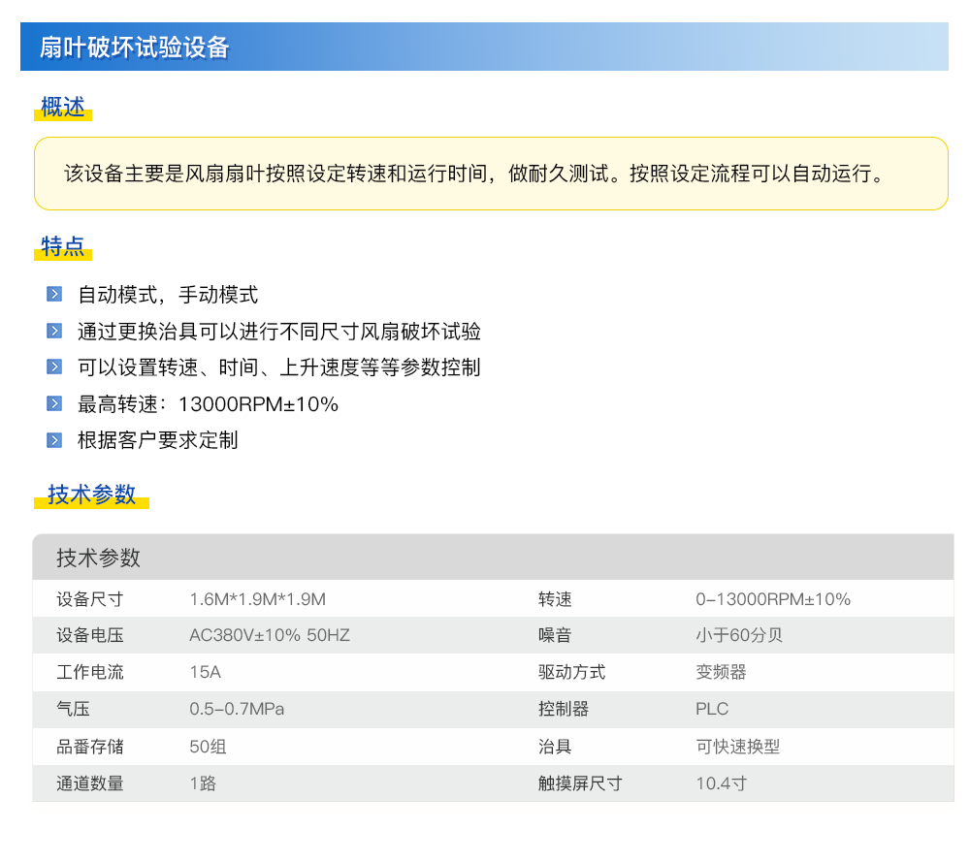Screen dimensions: 970x862
Task: Click the arrow bullet beside 可以设置转速
Action: (x=54, y=367)
